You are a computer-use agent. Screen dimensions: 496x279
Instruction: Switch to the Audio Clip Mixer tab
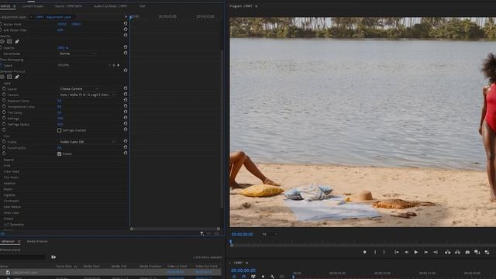click(111, 6)
